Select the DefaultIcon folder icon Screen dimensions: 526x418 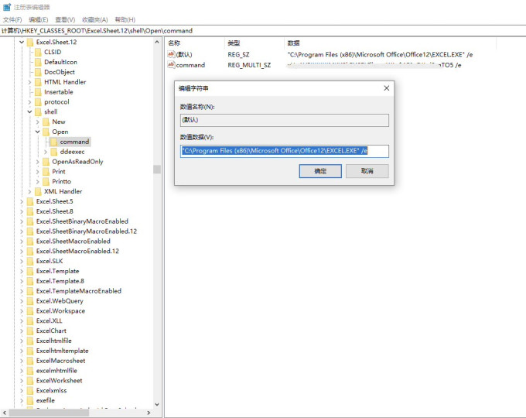pos(38,62)
